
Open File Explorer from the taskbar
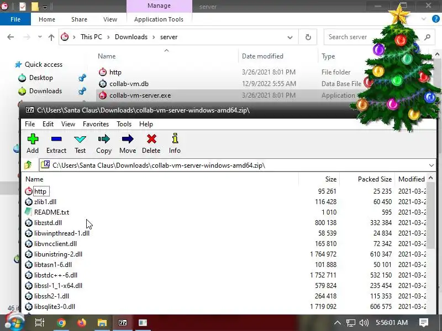[102, 323]
